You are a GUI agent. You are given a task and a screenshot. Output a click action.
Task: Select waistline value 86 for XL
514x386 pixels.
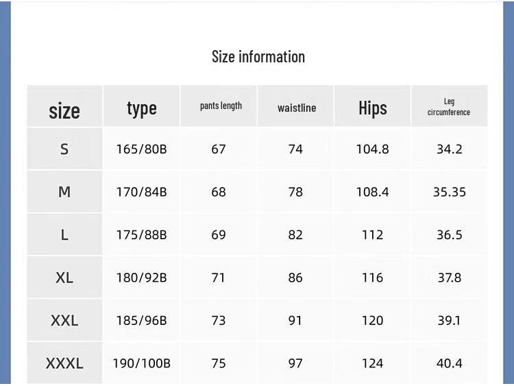[x=295, y=278]
